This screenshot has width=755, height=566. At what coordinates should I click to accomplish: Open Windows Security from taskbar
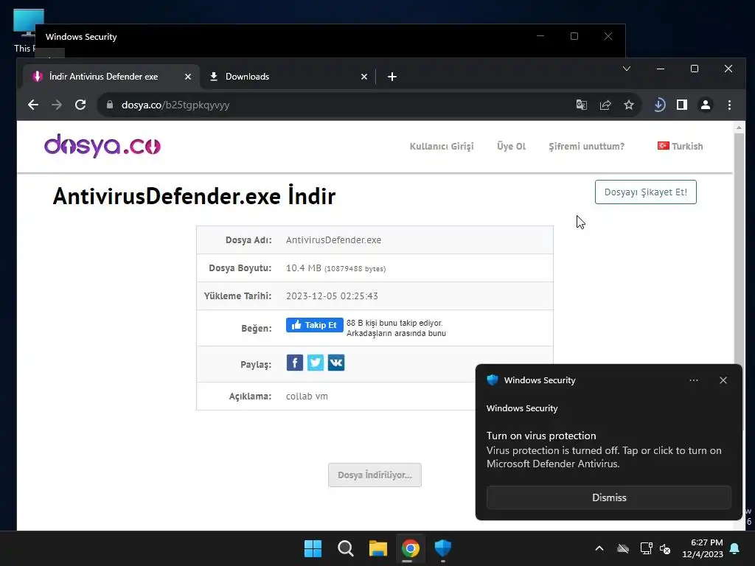coord(442,548)
